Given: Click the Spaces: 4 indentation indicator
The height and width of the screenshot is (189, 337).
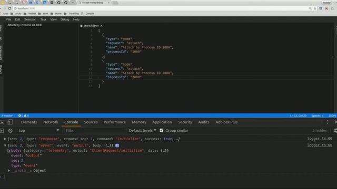Looking at the screenshot, I should [x=318, y=115].
